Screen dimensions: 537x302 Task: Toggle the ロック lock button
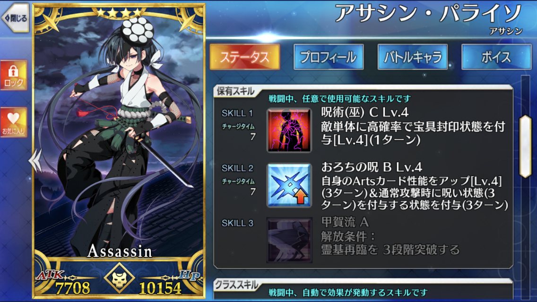14,75
